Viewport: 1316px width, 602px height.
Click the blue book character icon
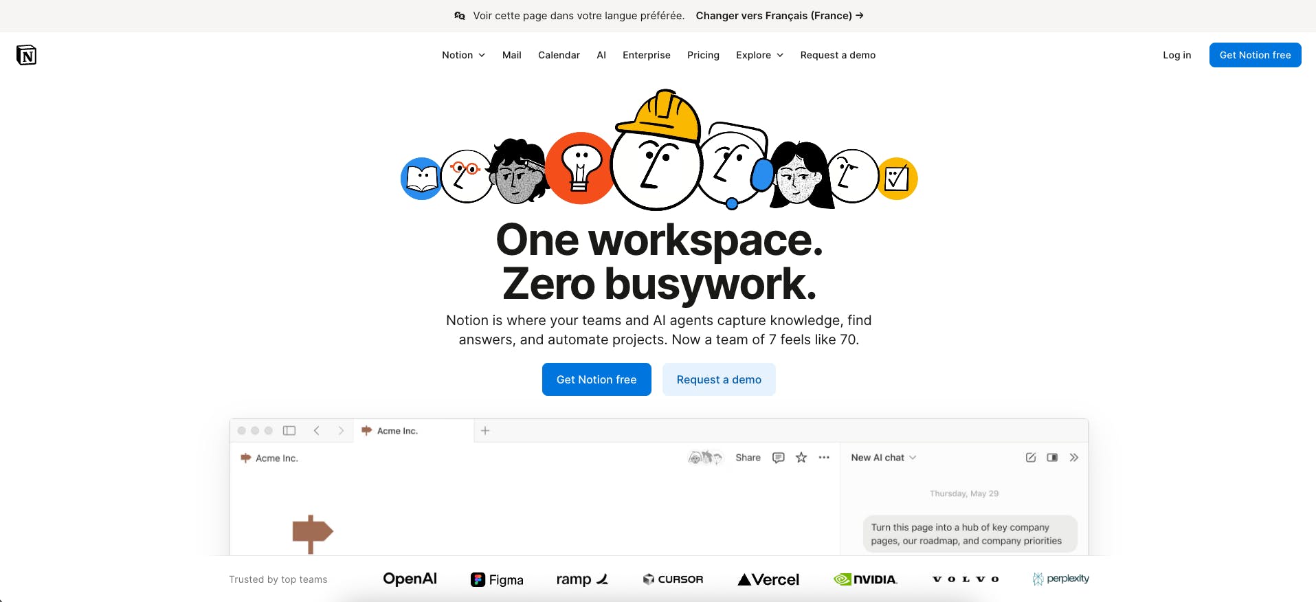(421, 179)
